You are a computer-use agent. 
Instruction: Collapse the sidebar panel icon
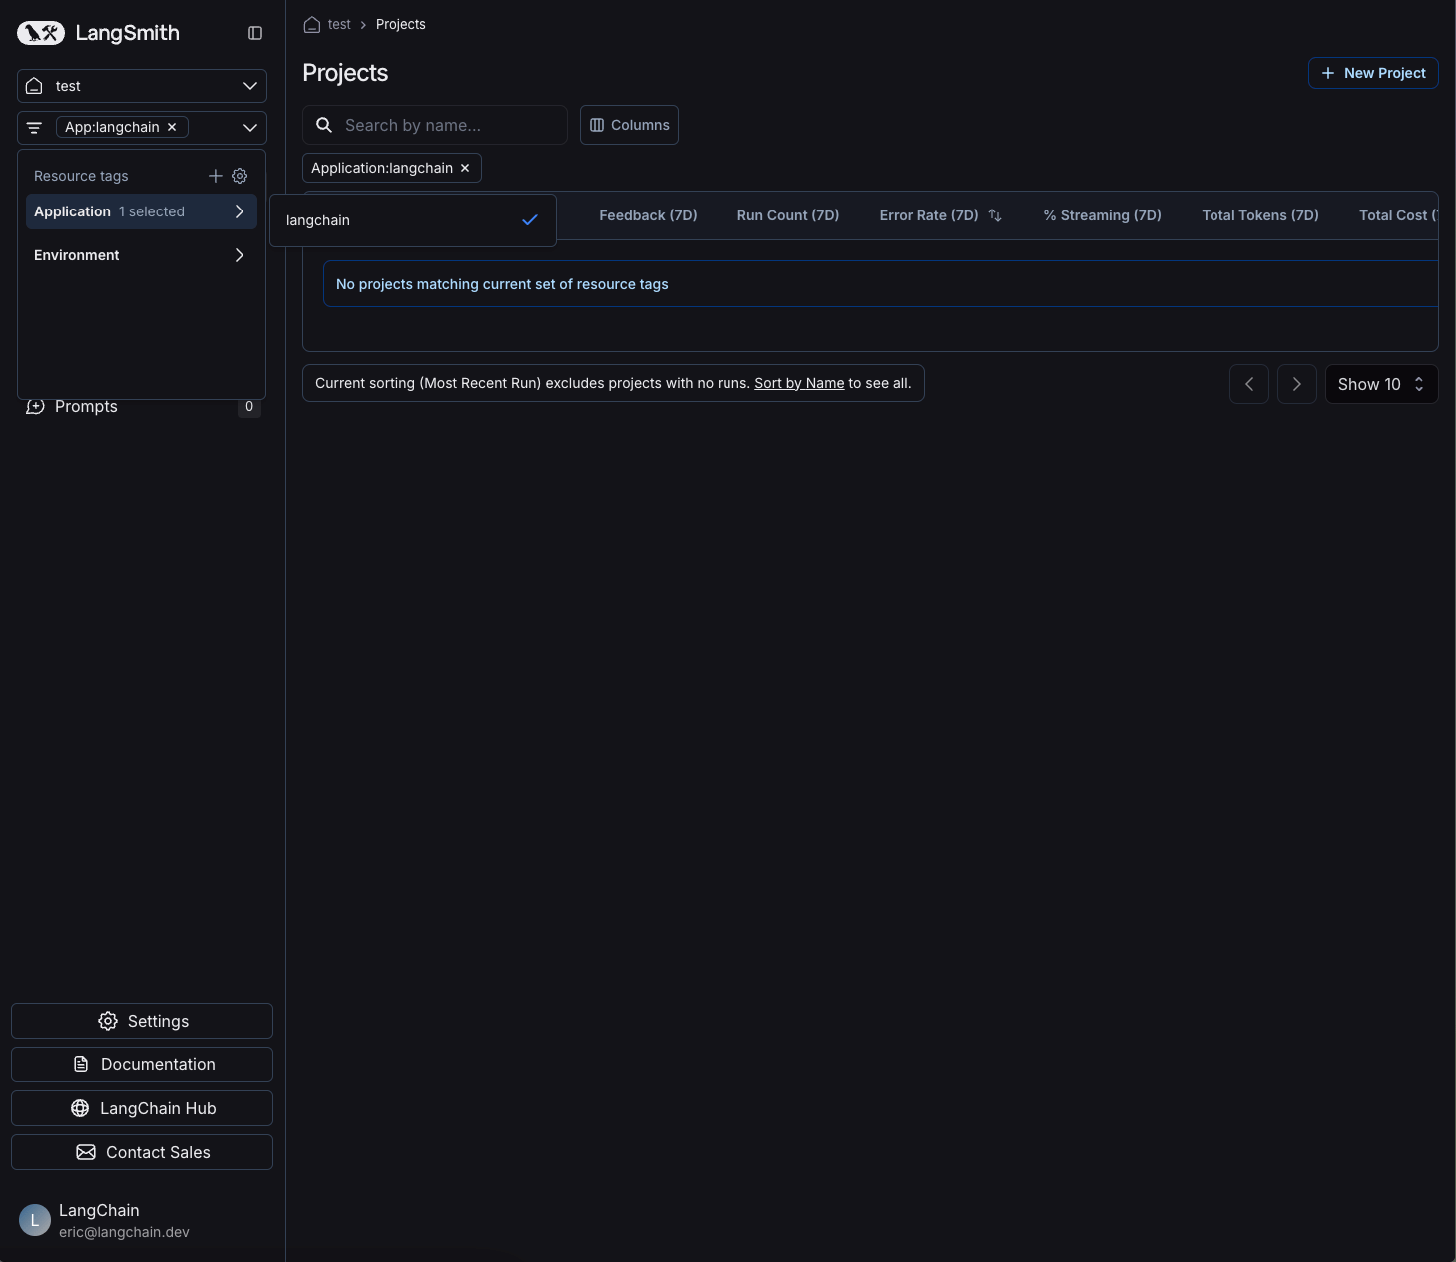click(x=255, y=33)
